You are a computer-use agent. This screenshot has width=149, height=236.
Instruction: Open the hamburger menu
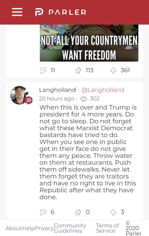point(17,12)
